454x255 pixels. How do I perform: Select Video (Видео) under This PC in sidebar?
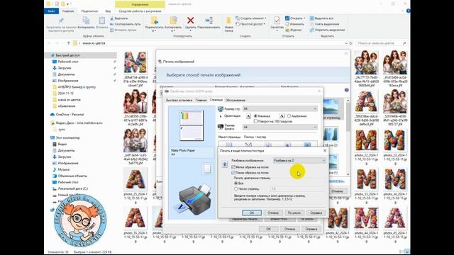click(62, 144)
